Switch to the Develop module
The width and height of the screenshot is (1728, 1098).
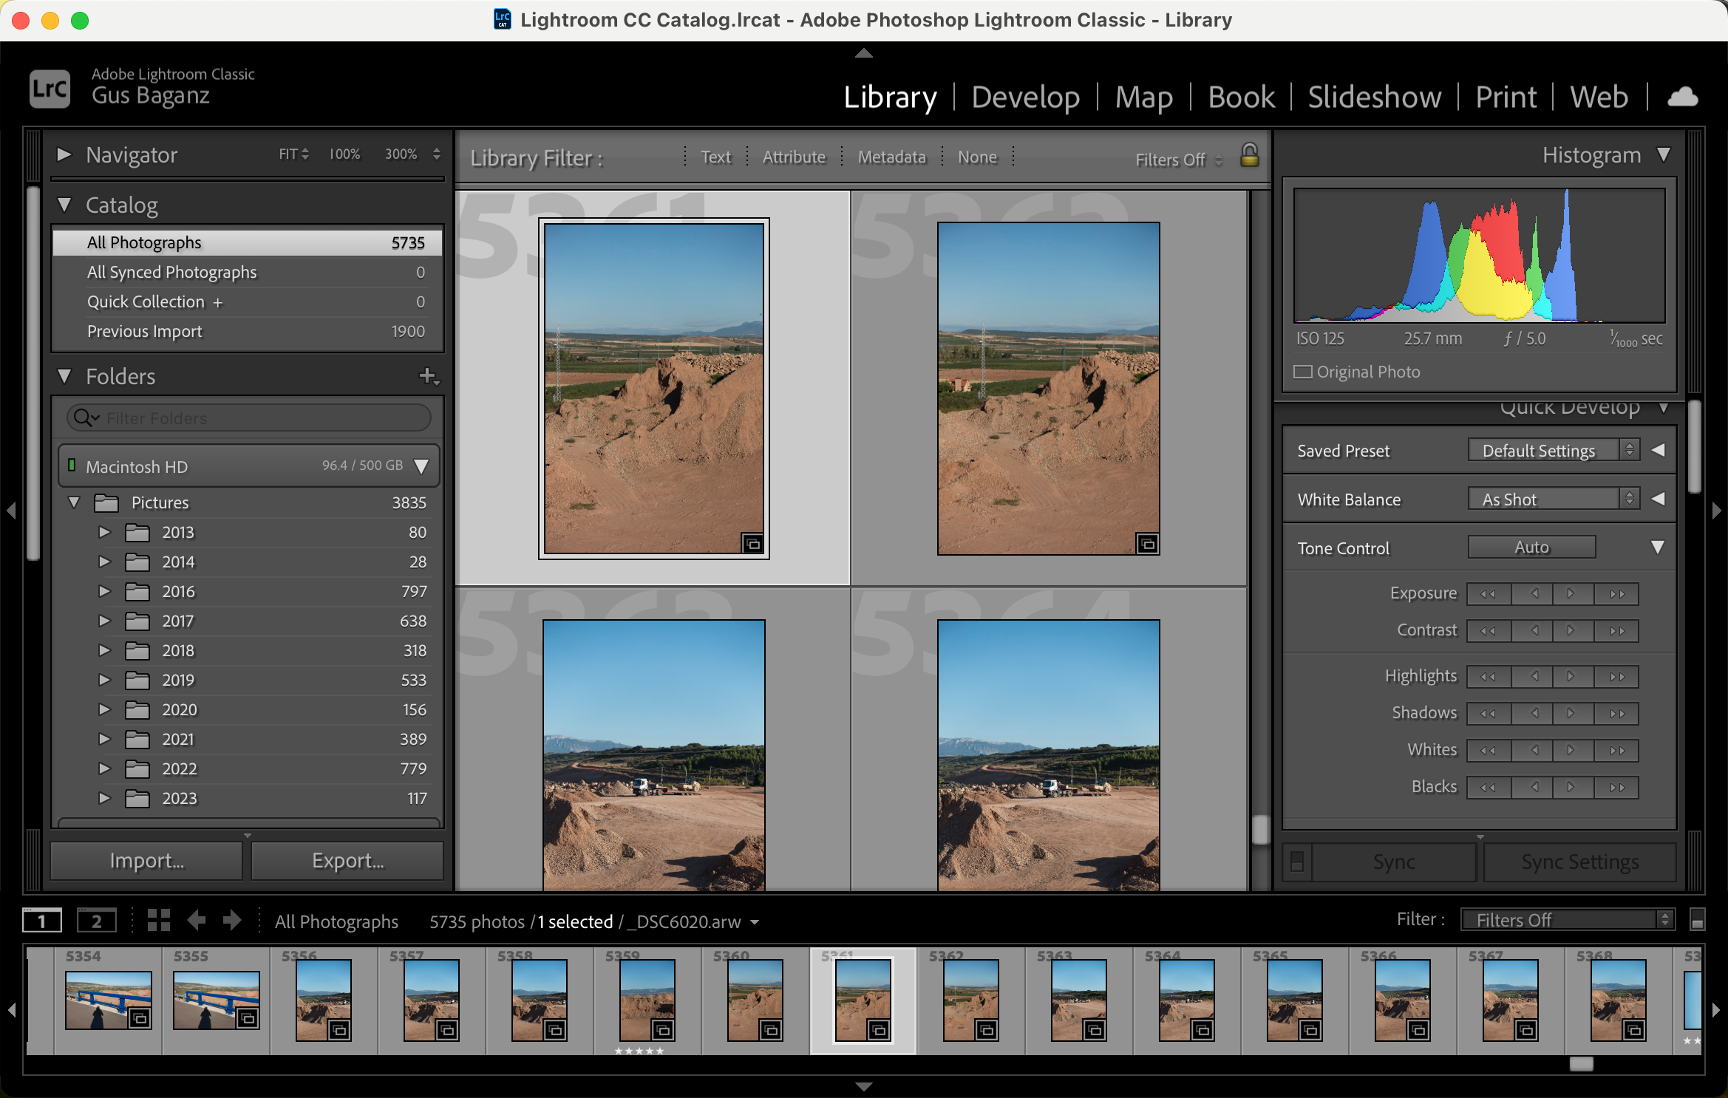[x=1025, y=97]
